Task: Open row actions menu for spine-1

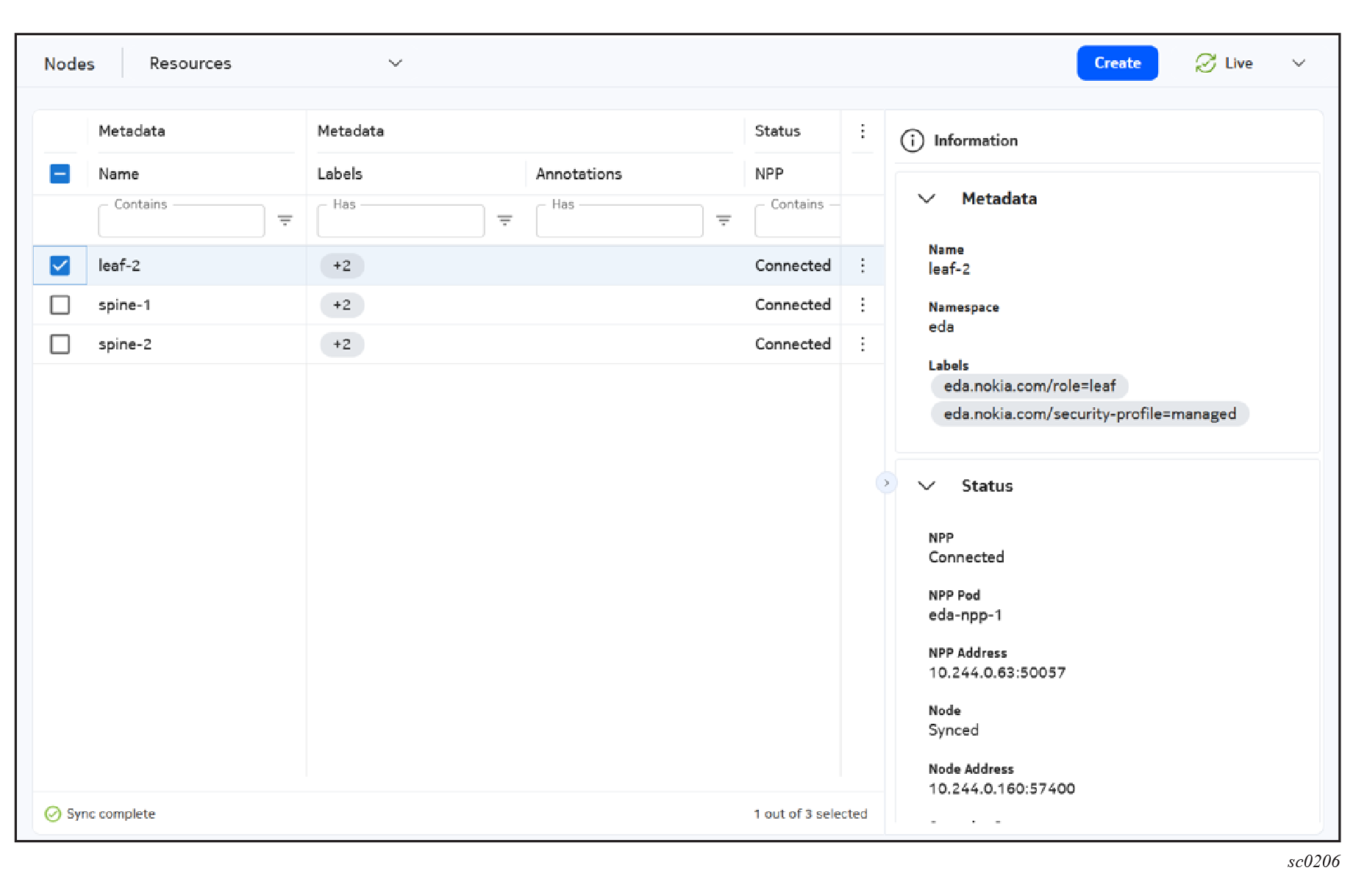Action: (863, 305)
